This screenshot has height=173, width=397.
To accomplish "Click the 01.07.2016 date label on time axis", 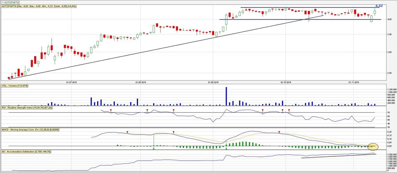I will 71,82.
